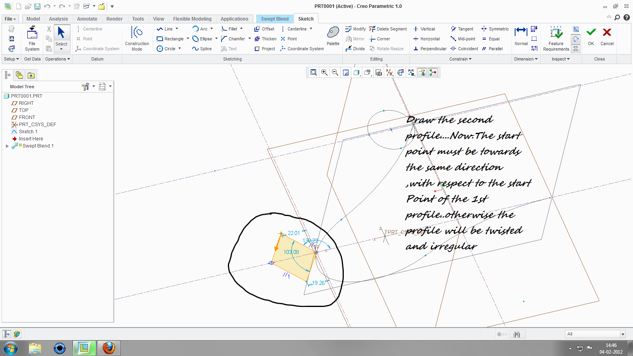Click the Fillet tool
Image resolution: width=633 pixels, height=356 pixels.
pyautogui.click(x=229, y=29)
